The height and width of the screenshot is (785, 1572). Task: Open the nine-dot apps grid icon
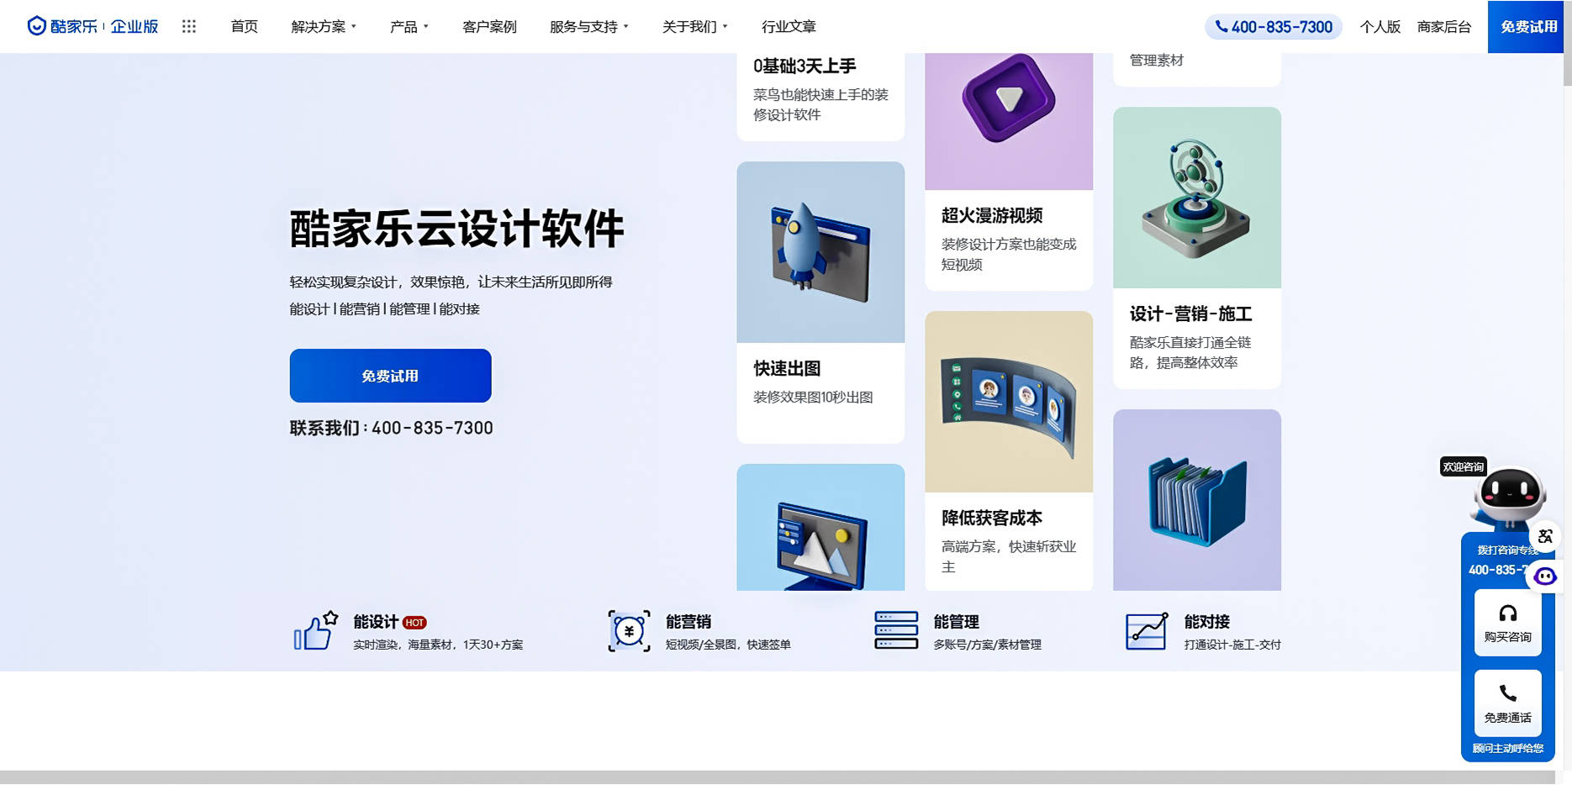pos(189,26)
